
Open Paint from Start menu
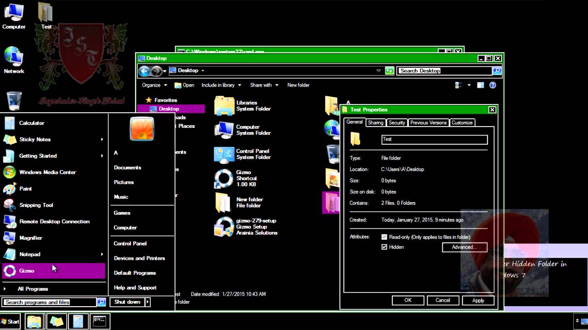(54, 189)
